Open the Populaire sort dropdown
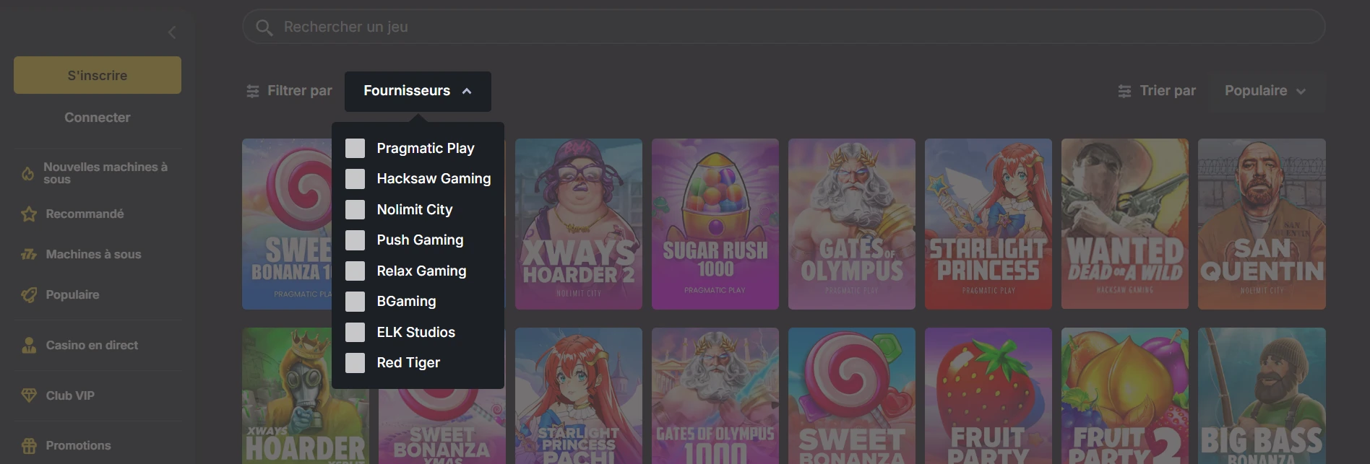This screenshot has width=1370, height=464. (x=1265, y=91)
